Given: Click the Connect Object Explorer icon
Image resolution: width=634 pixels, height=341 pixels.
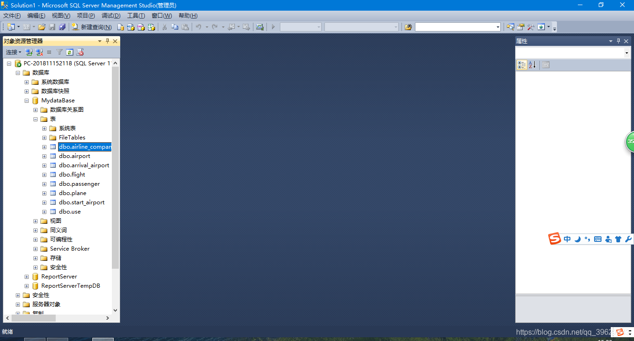Looking at the screenshot, I should pyautogui.click(x=29, y=52).
